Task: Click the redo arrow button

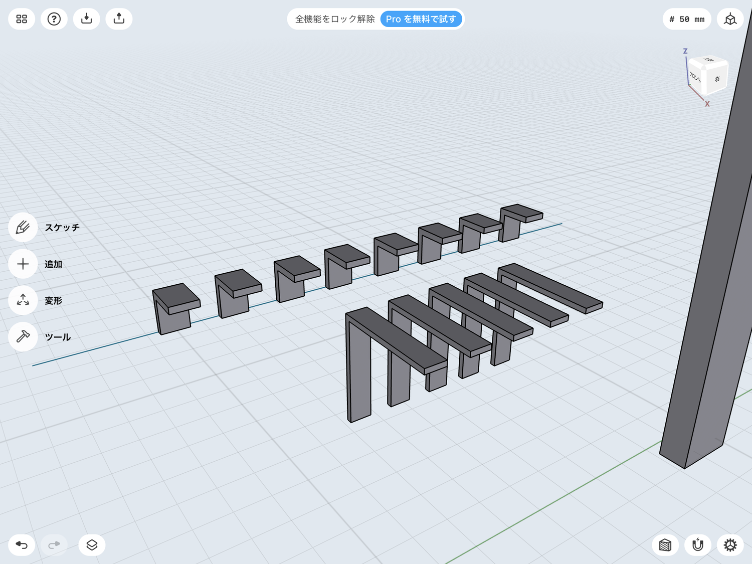Action: point(54,545)
